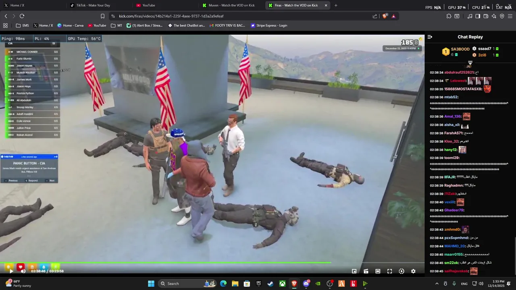Toggle the browser sidebar panel
Image resolution: width=516 pixels, height=290 pixels.
point(478,16)
